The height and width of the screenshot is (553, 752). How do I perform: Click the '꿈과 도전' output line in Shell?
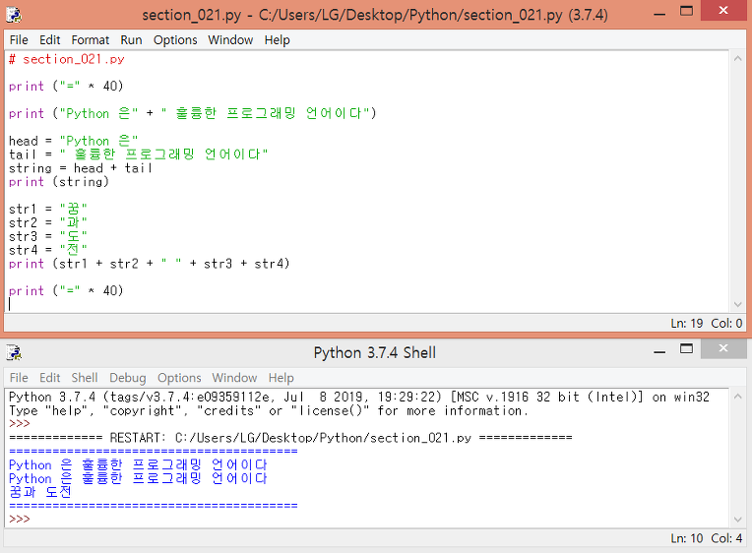pyautogui.click(x=40, y=492)
